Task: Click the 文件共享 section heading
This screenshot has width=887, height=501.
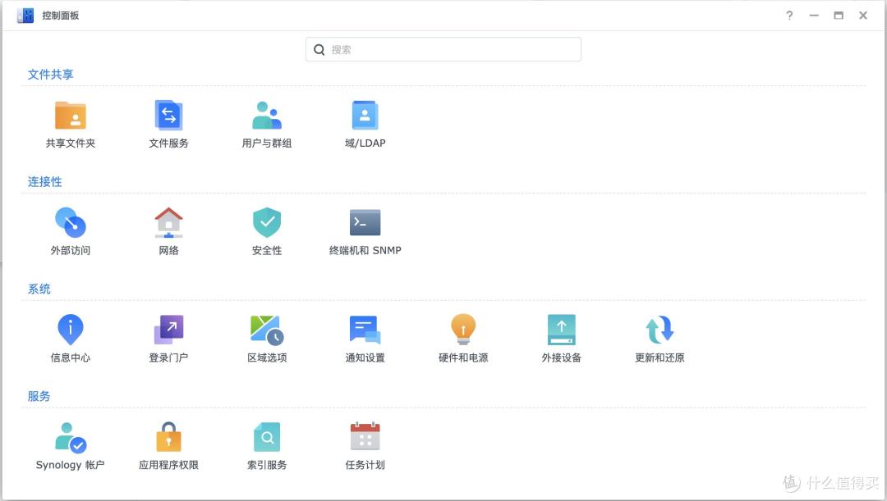Action: coord(50,74)
